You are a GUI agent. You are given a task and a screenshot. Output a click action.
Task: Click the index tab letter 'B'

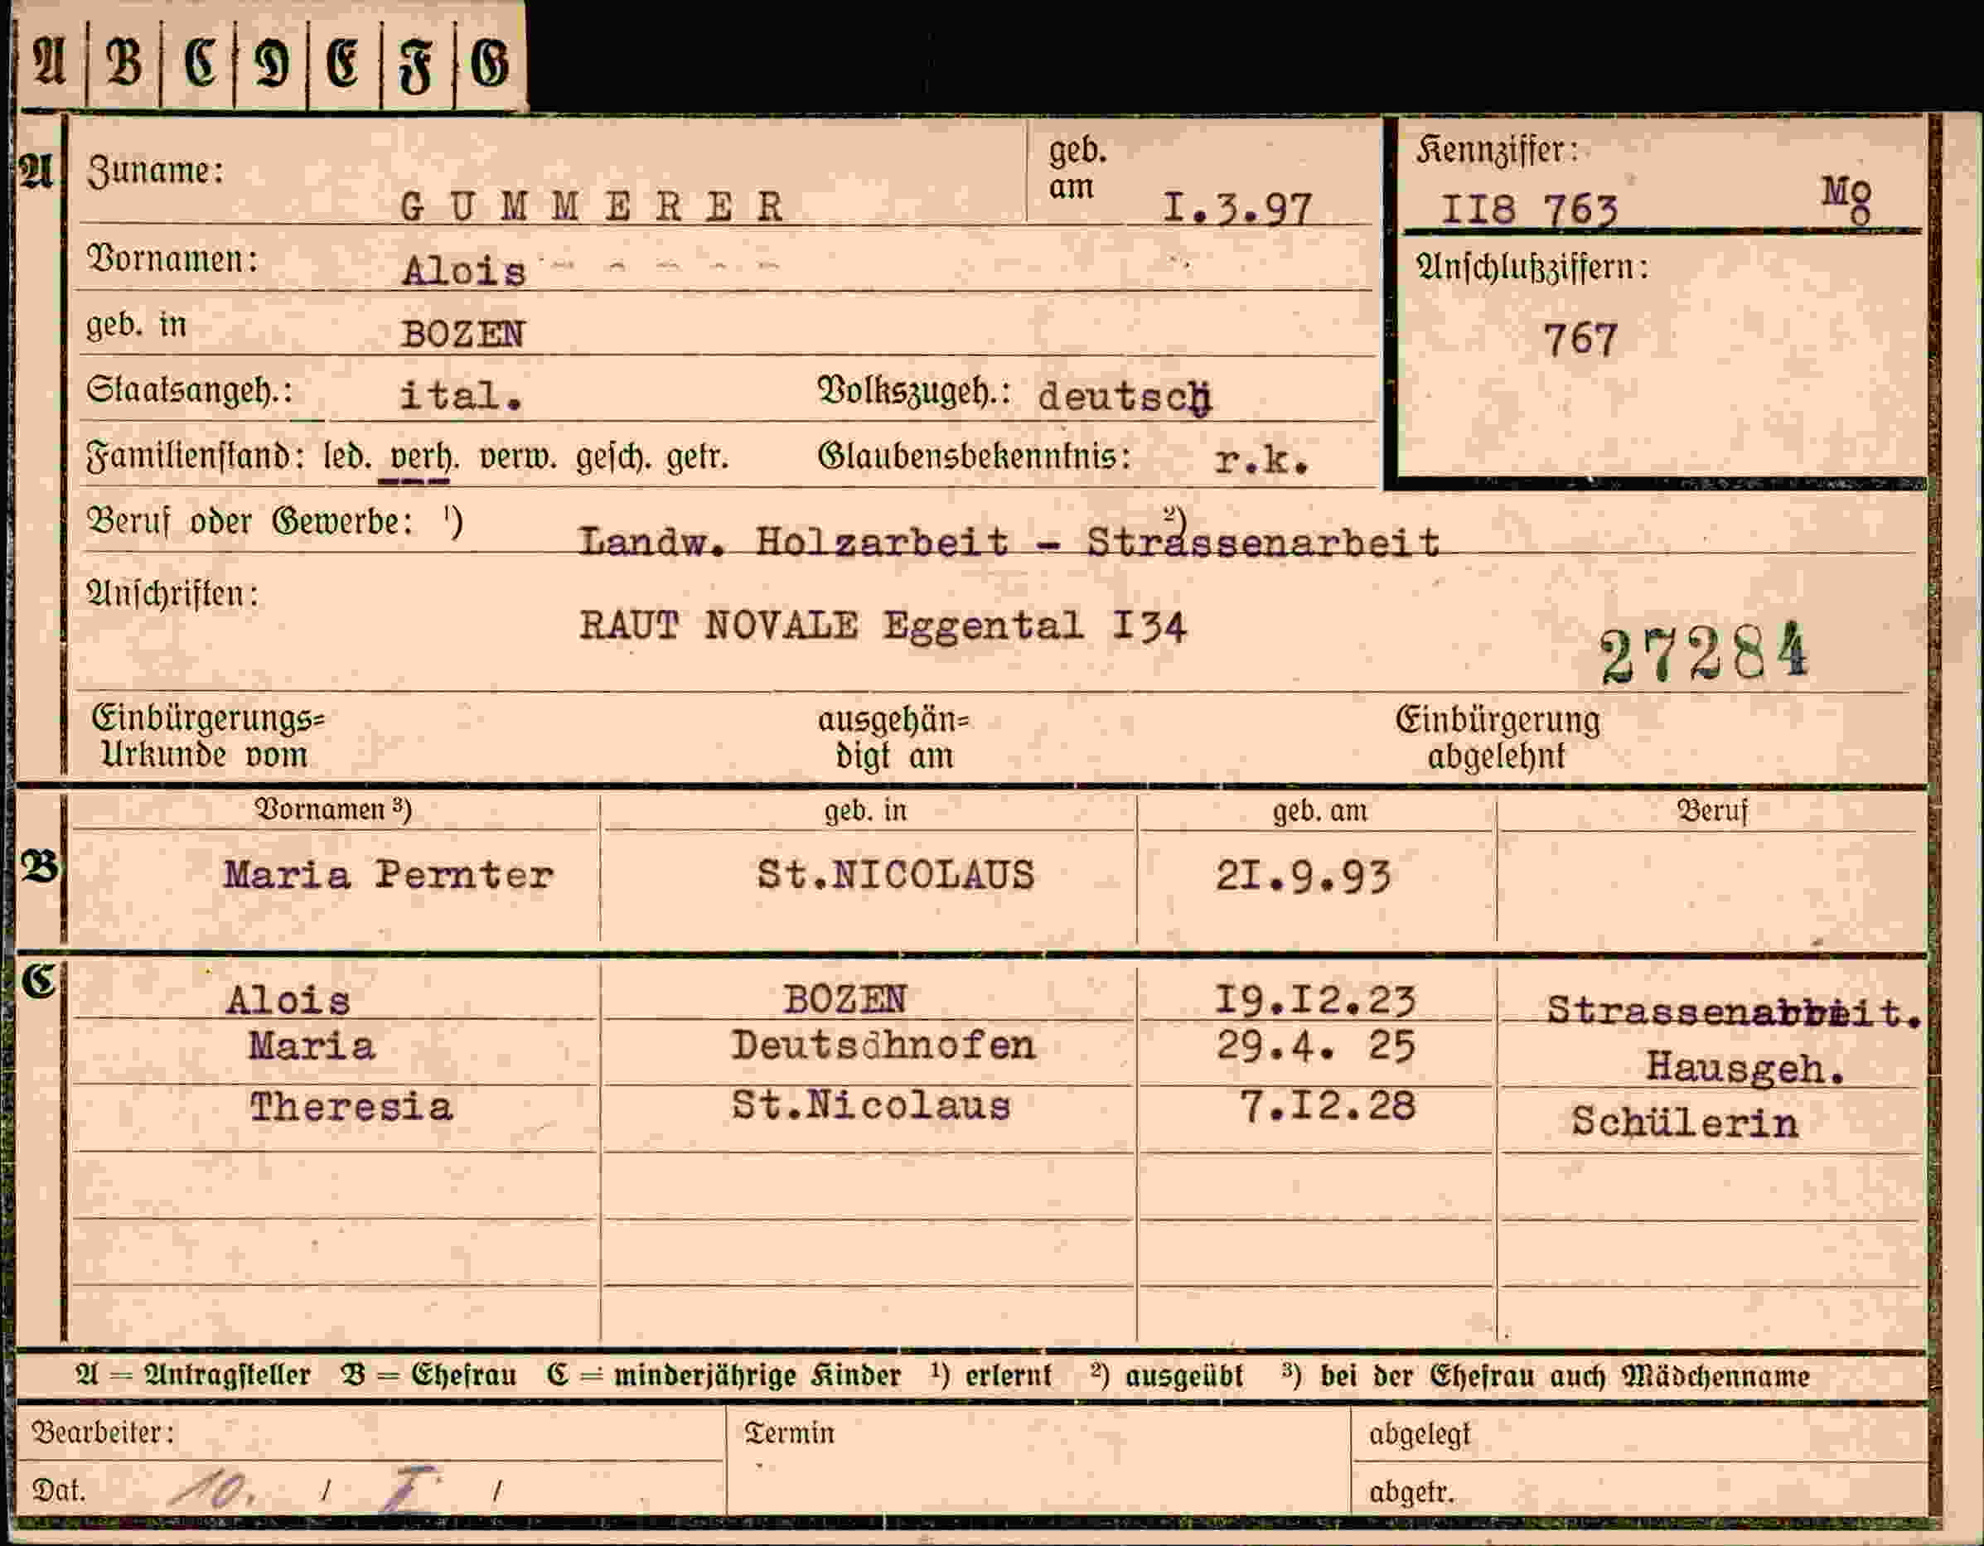point(123,64)
